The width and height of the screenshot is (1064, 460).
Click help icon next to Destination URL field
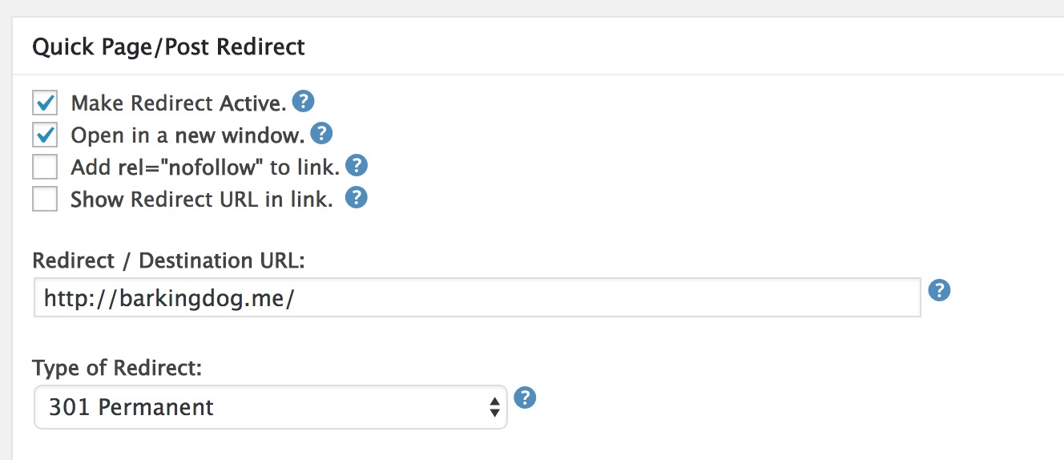point(939,290)
